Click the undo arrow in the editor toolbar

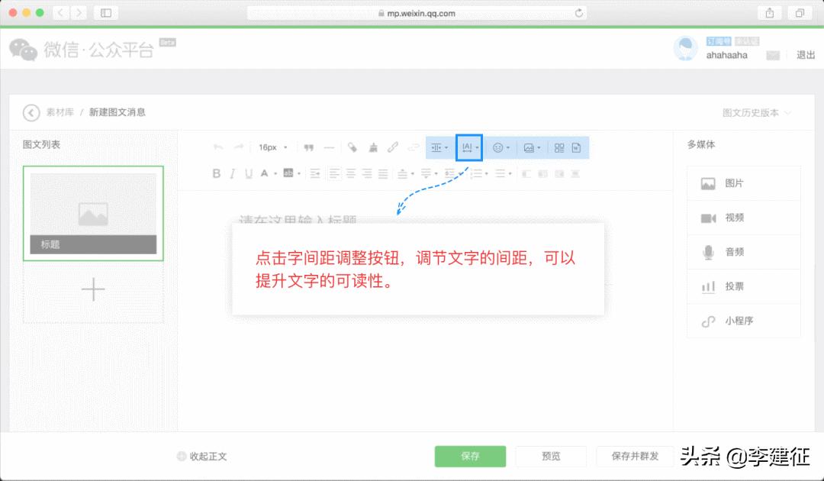217,147
